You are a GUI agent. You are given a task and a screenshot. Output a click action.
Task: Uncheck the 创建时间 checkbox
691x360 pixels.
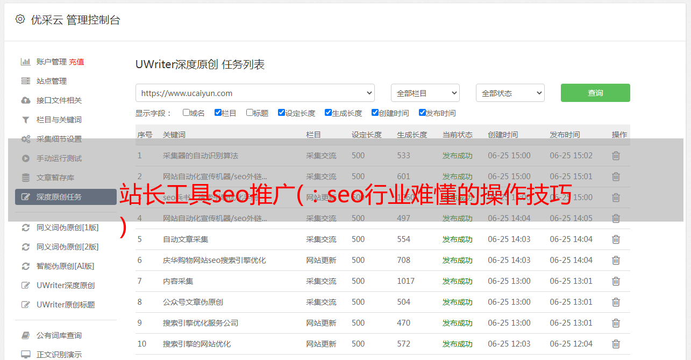tap(375, 113)
